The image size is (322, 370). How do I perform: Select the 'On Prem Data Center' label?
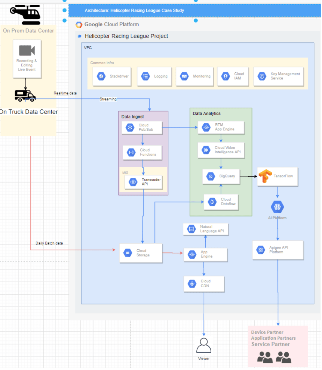coord(28,31)
